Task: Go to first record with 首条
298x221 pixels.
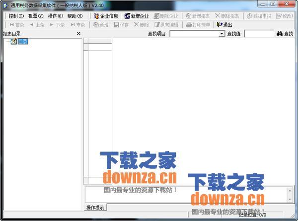Action: 17,25
